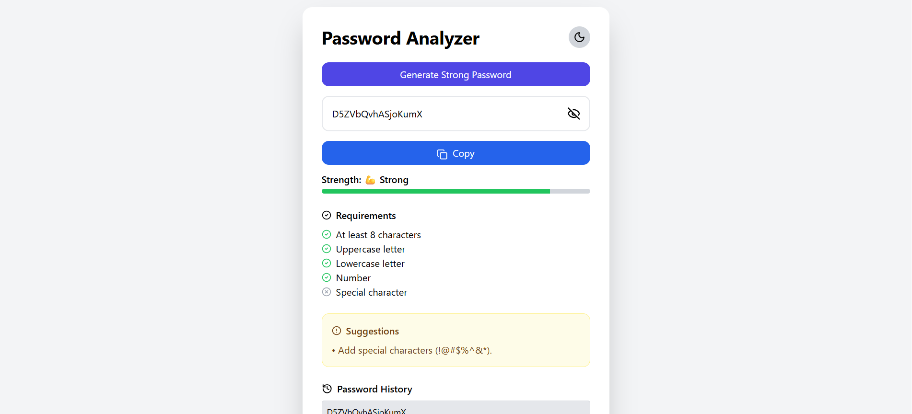Select the password text field
Screen dimensions: 912x414
[x=441, y=114]
